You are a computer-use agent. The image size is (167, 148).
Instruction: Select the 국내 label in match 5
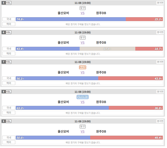point(9,19)
